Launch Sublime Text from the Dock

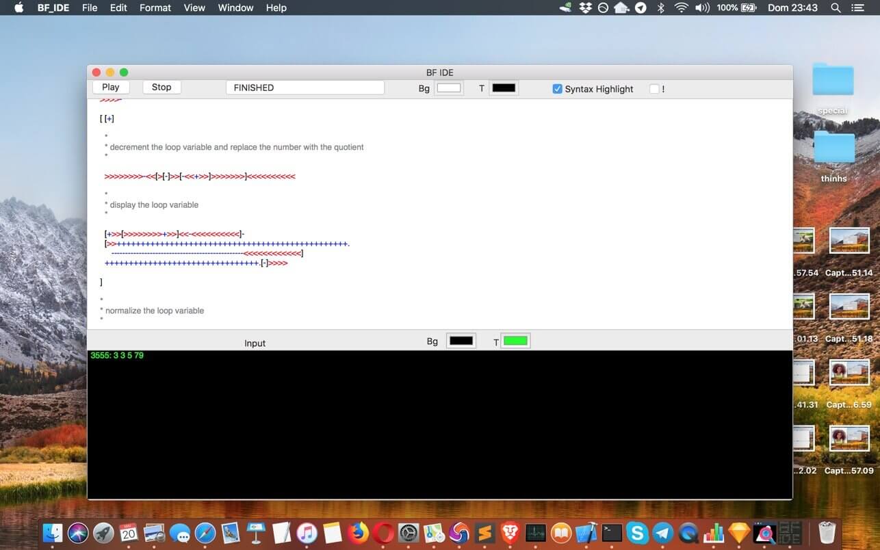485,532
